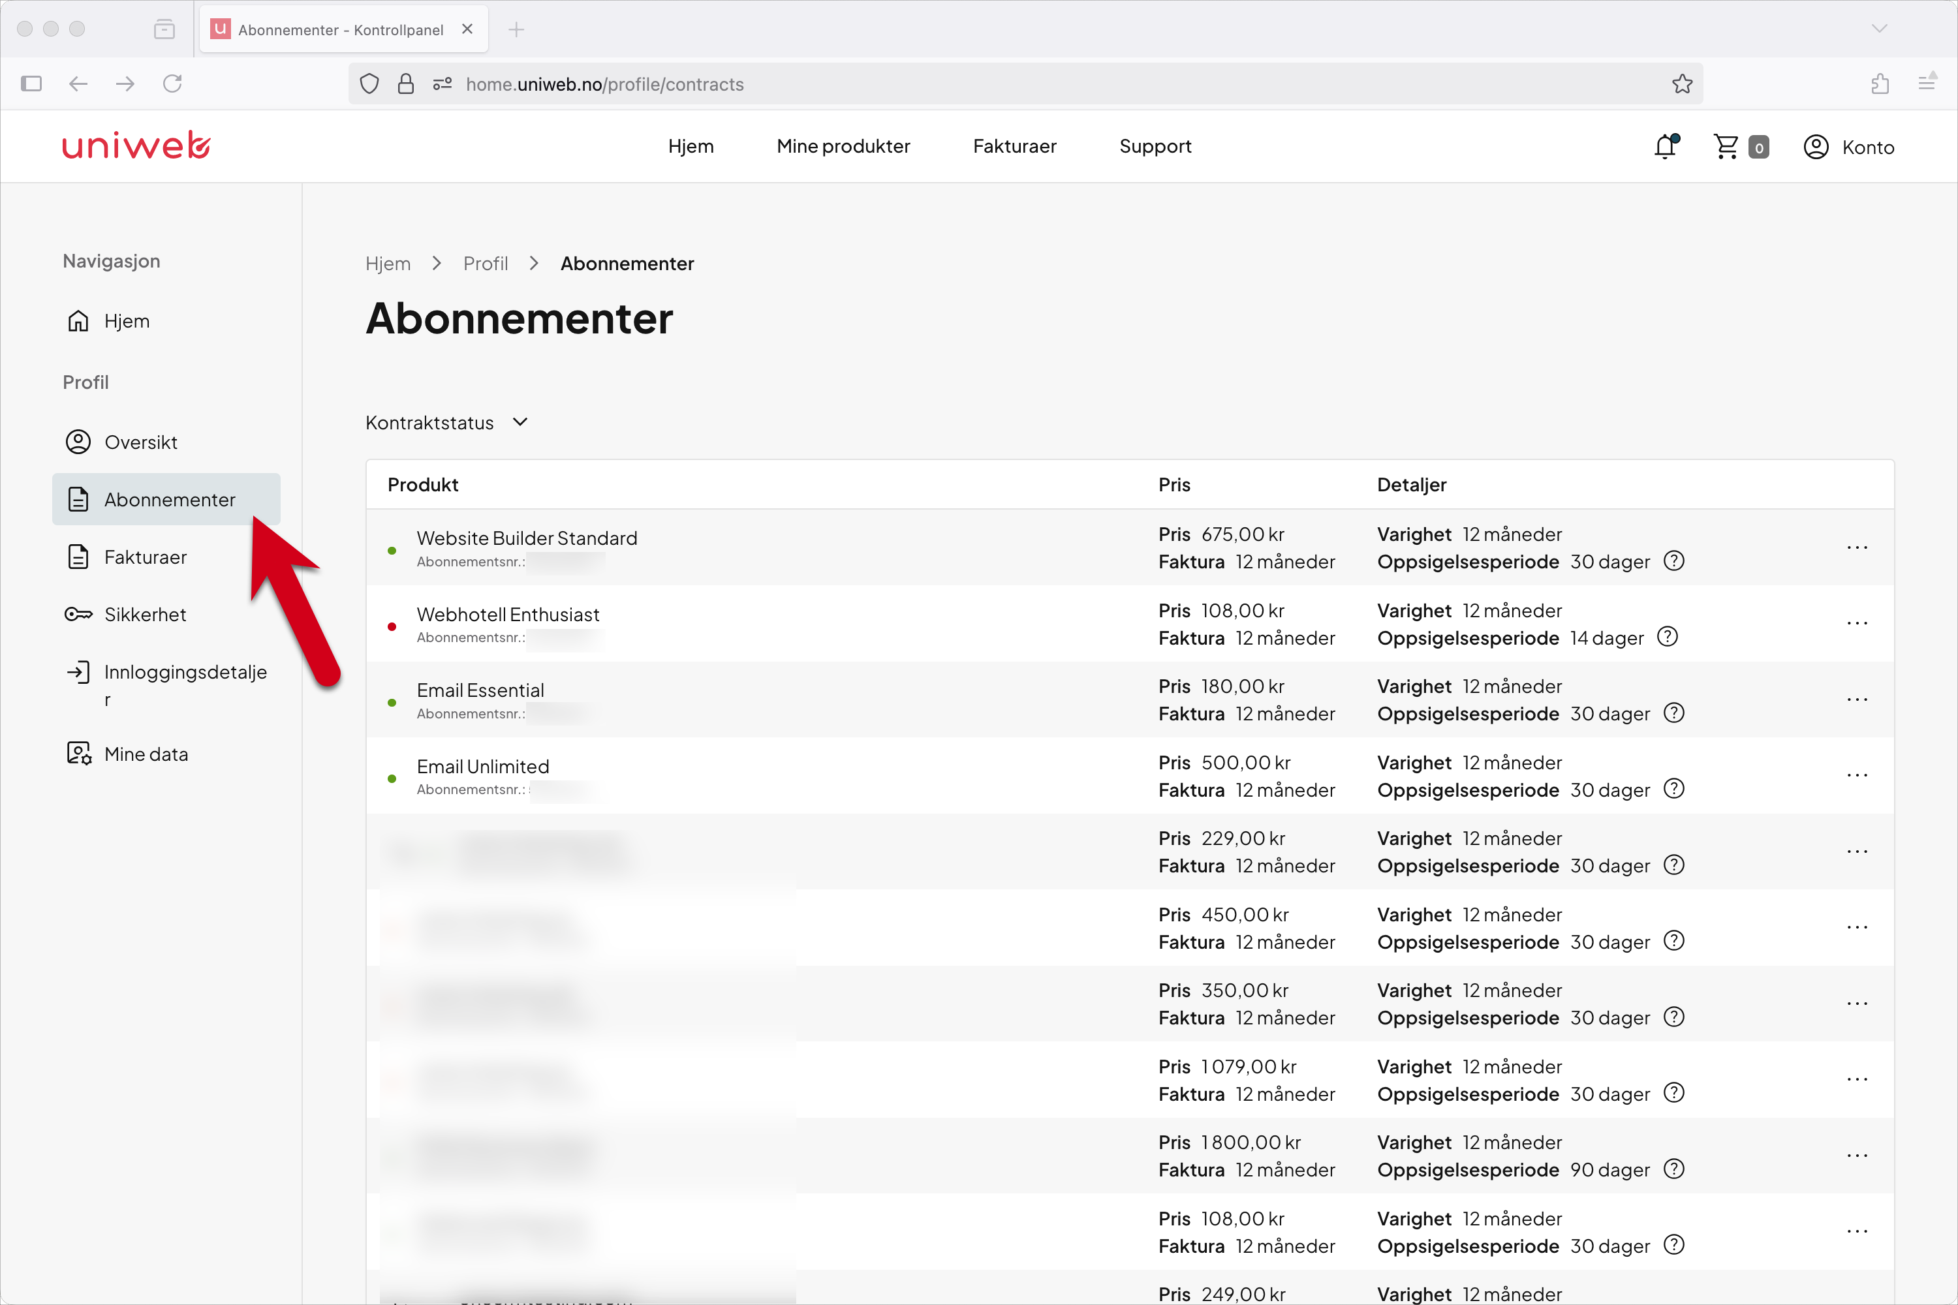This screenshot has height=1305, width=1958.
Task: Bookmark the page with the star icon
Action: 1682,84
